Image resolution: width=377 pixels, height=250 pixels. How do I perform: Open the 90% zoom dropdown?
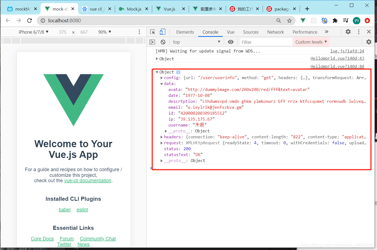pyautogui.click(x=105, y=32)
